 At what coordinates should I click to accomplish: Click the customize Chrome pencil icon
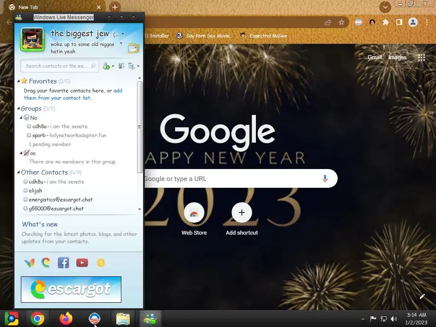pyautogui.click(x=422, y=296)
